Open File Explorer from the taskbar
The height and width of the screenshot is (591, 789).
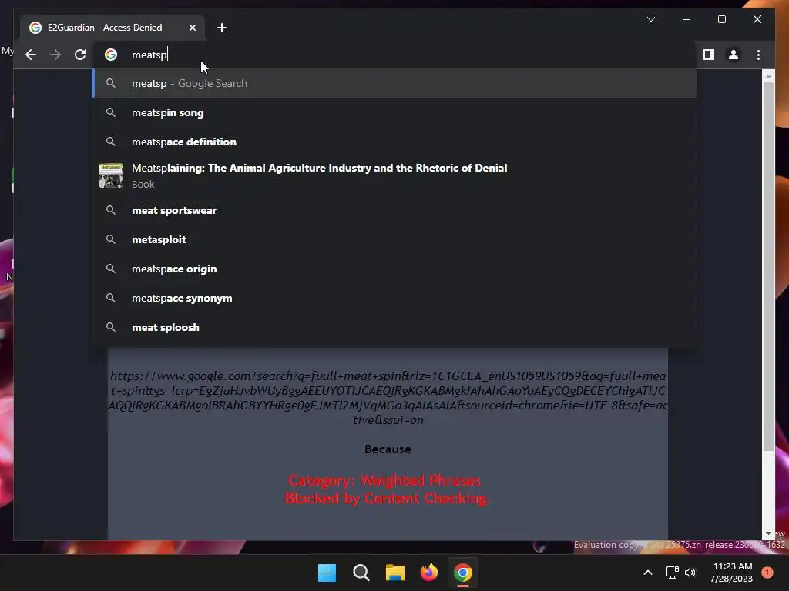[395, 573]
